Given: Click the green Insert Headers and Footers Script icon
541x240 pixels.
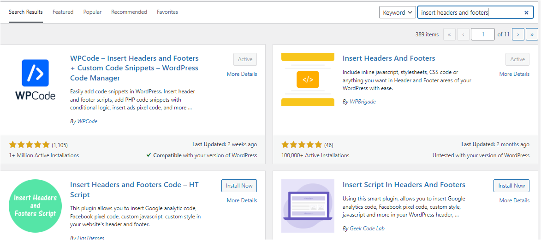Looking at the screenshot, I should tap(35, 206).
